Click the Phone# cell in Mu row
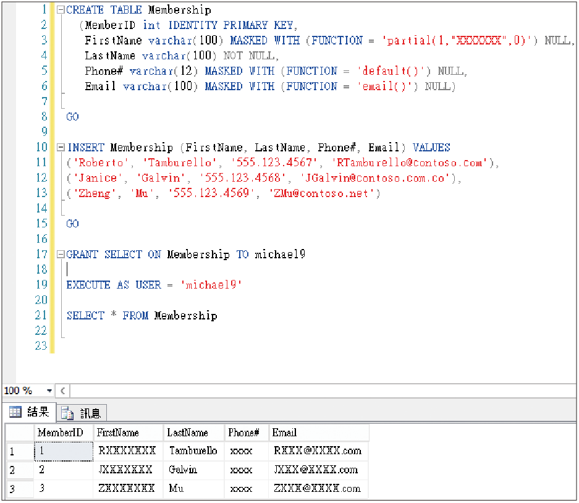The height and width of the screenshot is (503, 579). (x=247, y=489)
